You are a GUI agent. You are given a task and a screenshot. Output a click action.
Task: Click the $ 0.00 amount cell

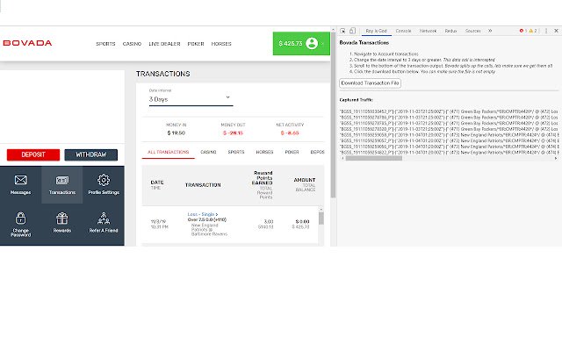(302, 222)
